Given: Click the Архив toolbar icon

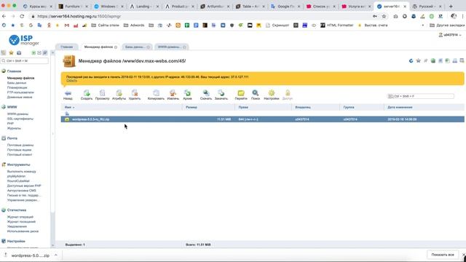Looking at the screenshot, I should [x=187, y=95].
